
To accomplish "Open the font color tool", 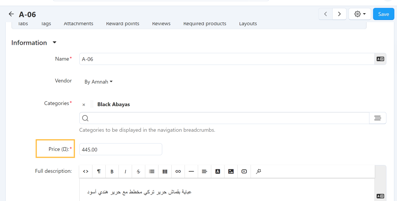I will click(x=217, y=172).
